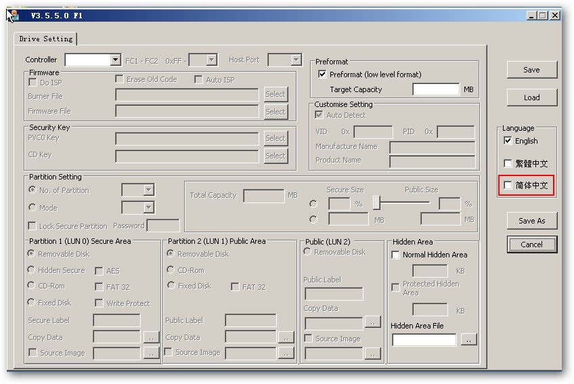
Task: Click Public Label field in Public (LUN 2)
Action: [x=334, y=294]
